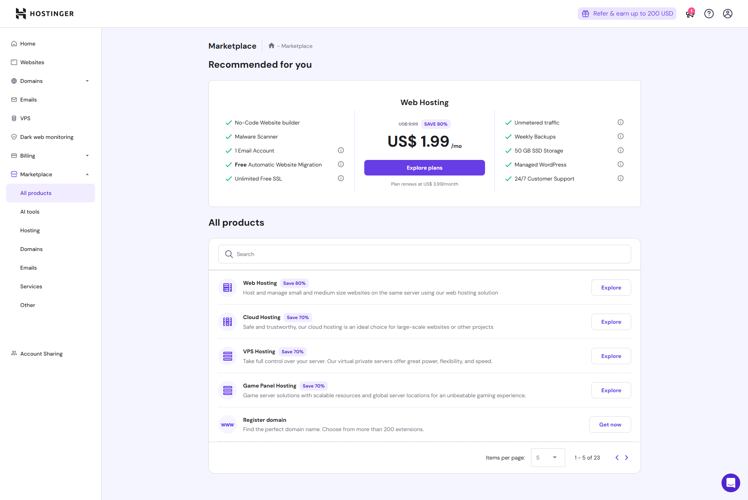
Task: Show info for 50 GB SSD Storage
Action: tap(621, 150)
